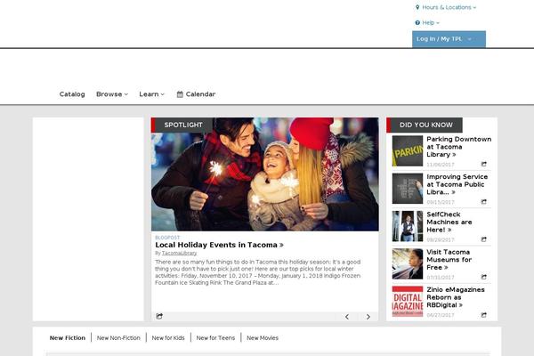
Task: Open Zinio eMagazines Reborn as RBDigital
Action: coord(456,297)
